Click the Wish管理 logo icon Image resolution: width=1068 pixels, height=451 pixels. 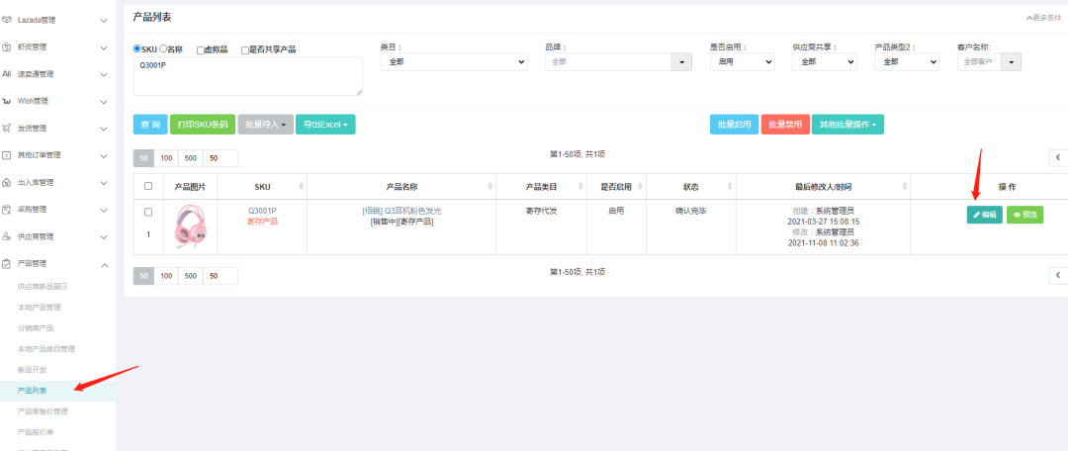(7, 102)
